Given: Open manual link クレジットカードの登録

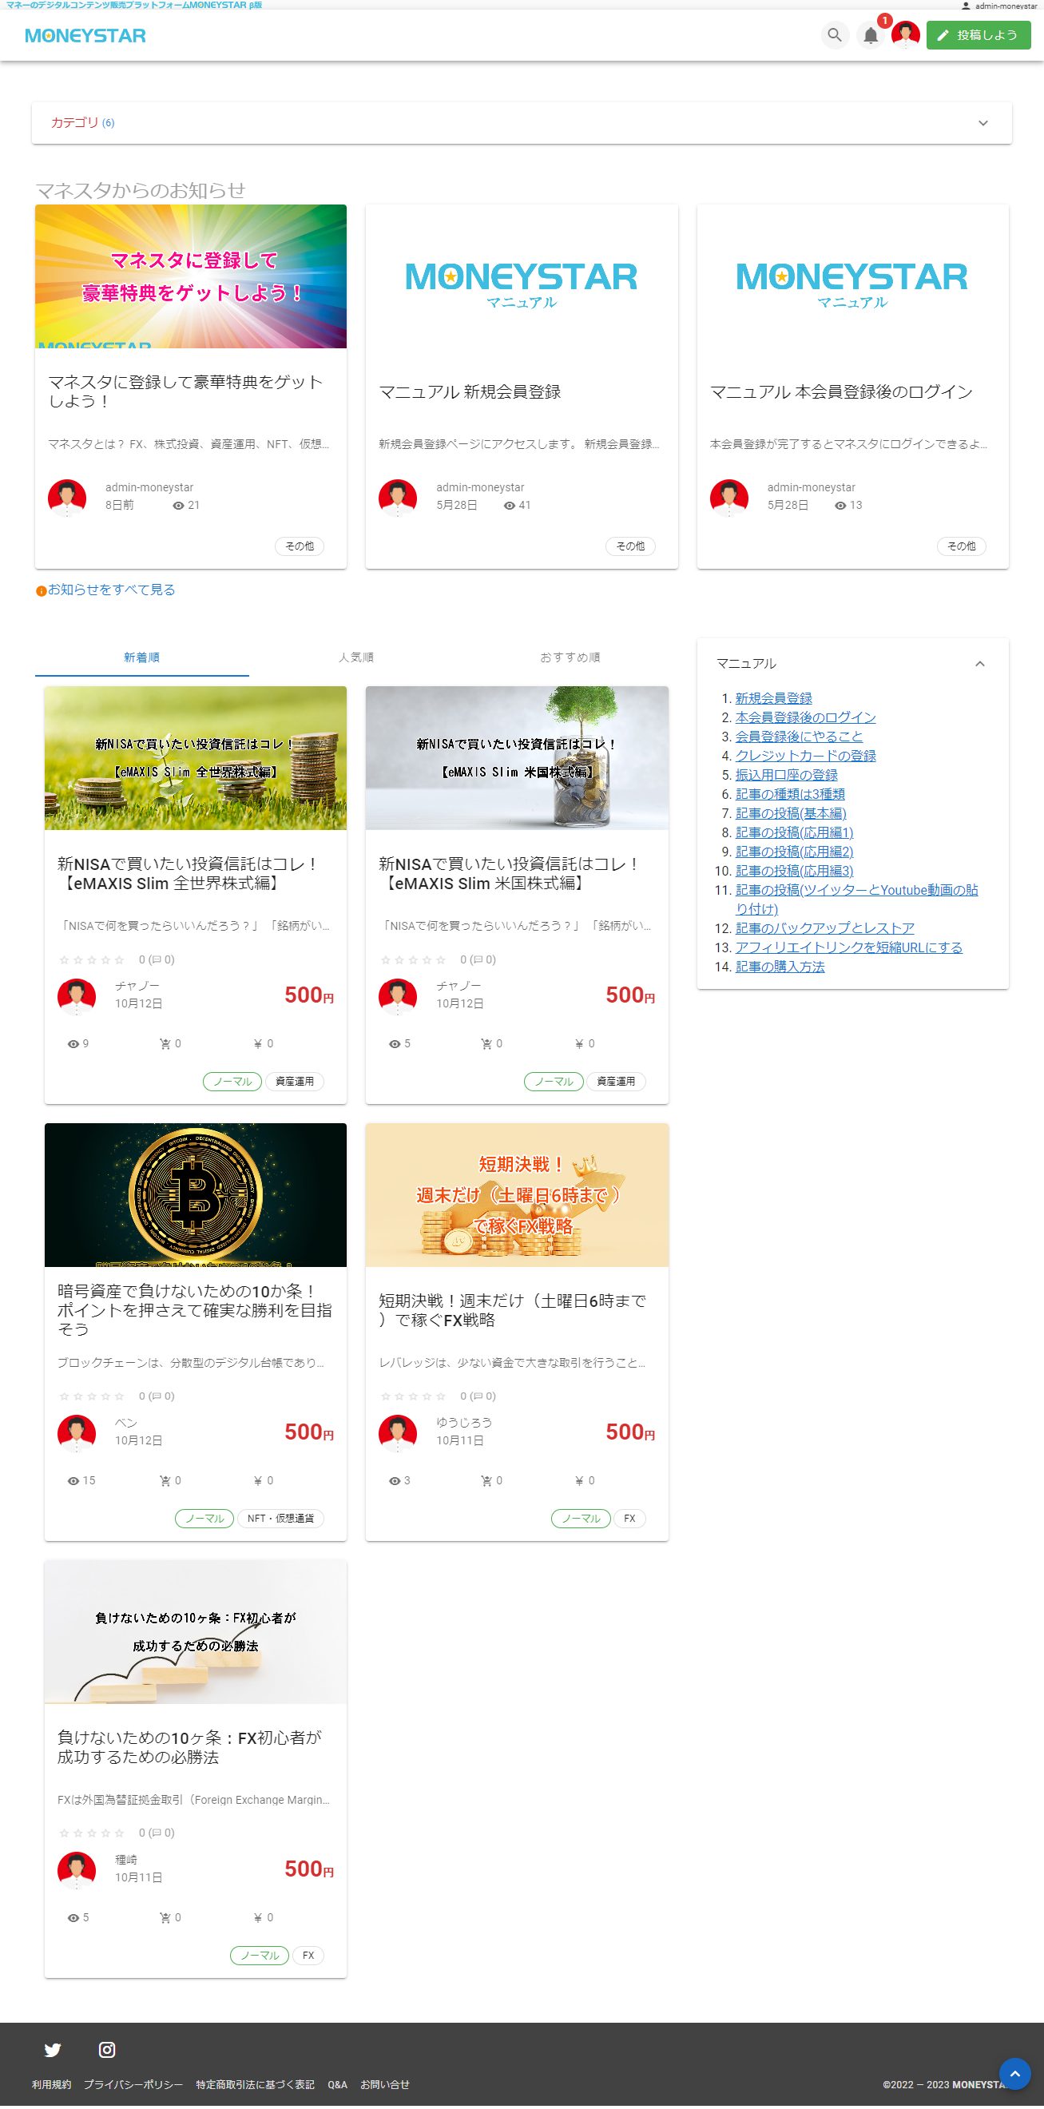Looking at the screenshot, I should pos(806,757).
